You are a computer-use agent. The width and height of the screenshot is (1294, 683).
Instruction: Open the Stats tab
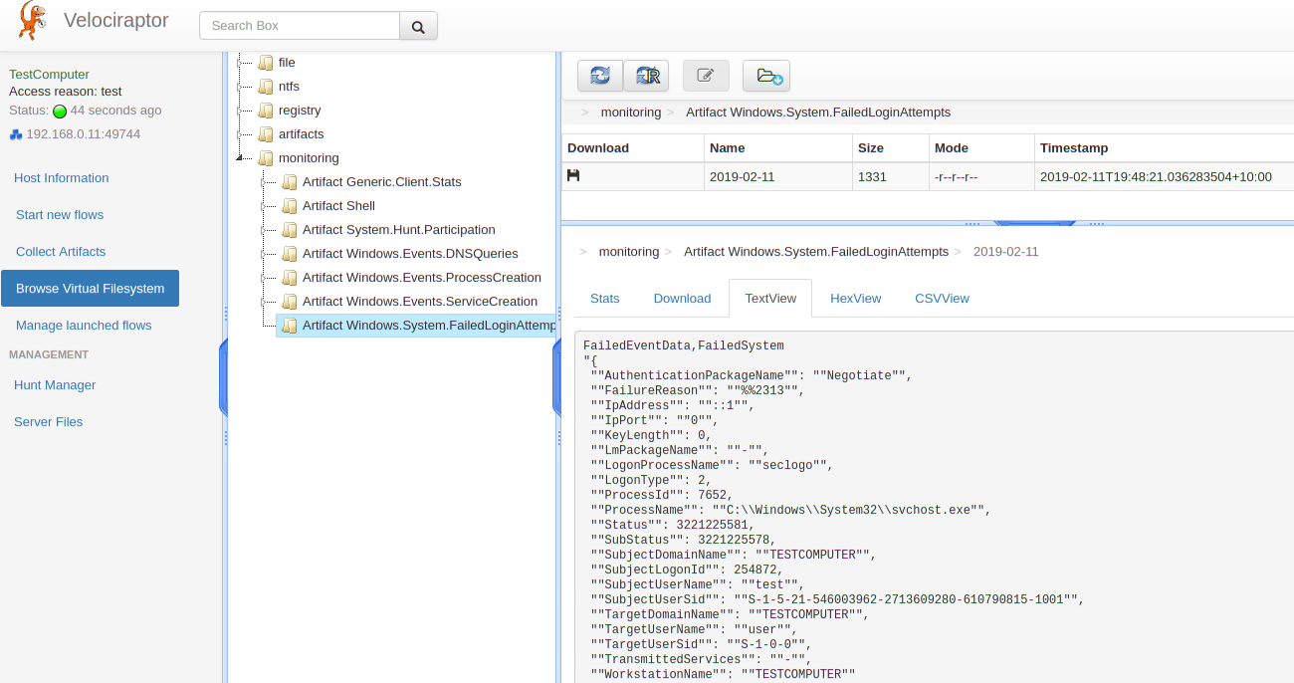pyautogui.click(x=604, y=299)
